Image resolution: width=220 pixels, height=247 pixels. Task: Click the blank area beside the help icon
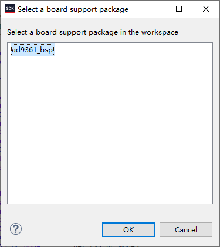point(62,229)
